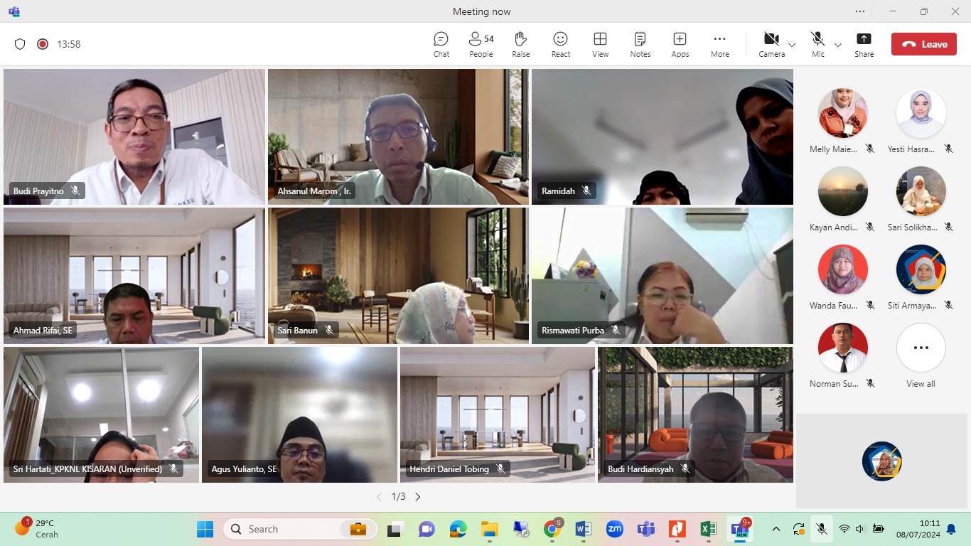The height and width of the screenshot is (546, 971).
Task: Go to next page of video grid
Action: click(x=418, y=497)
